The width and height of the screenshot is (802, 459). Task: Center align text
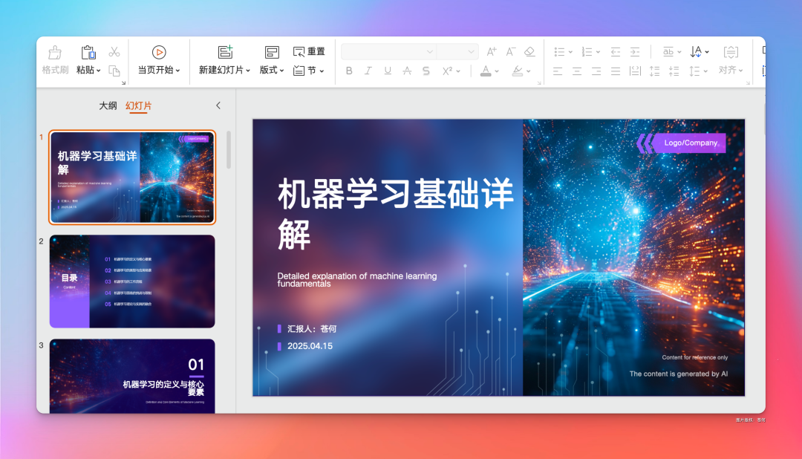coord(577,71)
